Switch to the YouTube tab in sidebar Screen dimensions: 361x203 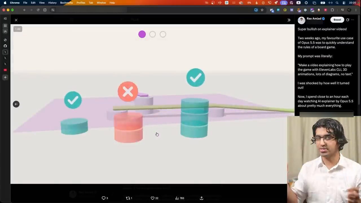tap(5, 70)
